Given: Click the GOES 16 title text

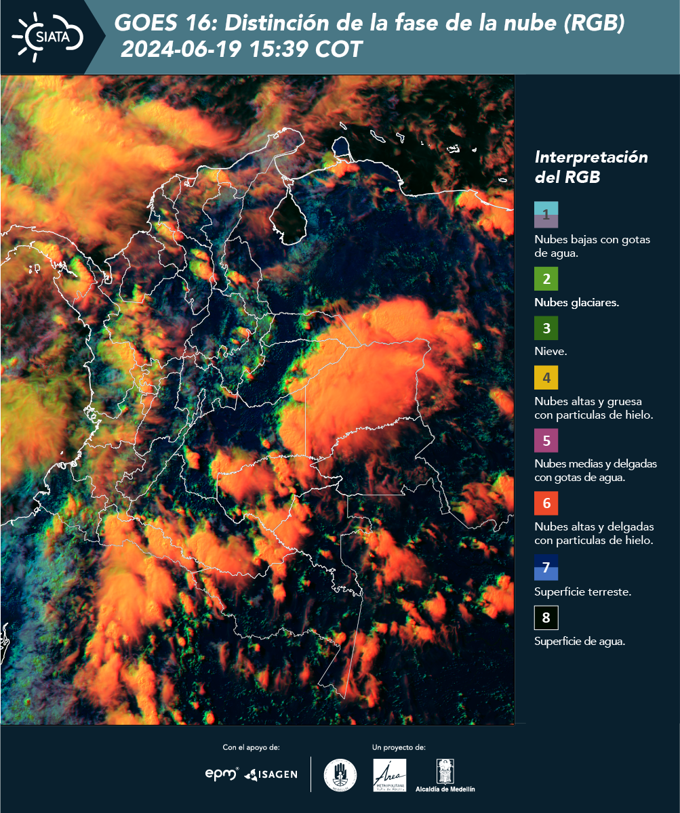Looking at the screenshot, I should tap(369, 24).
